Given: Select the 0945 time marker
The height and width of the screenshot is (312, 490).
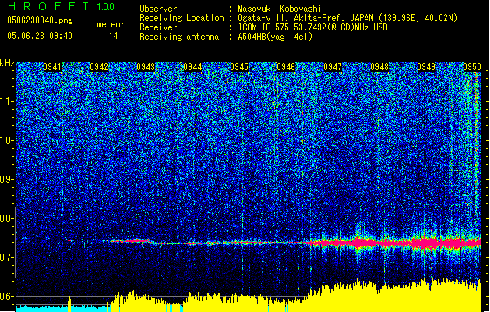Looking at the screenshot, I should coord(239,68).
